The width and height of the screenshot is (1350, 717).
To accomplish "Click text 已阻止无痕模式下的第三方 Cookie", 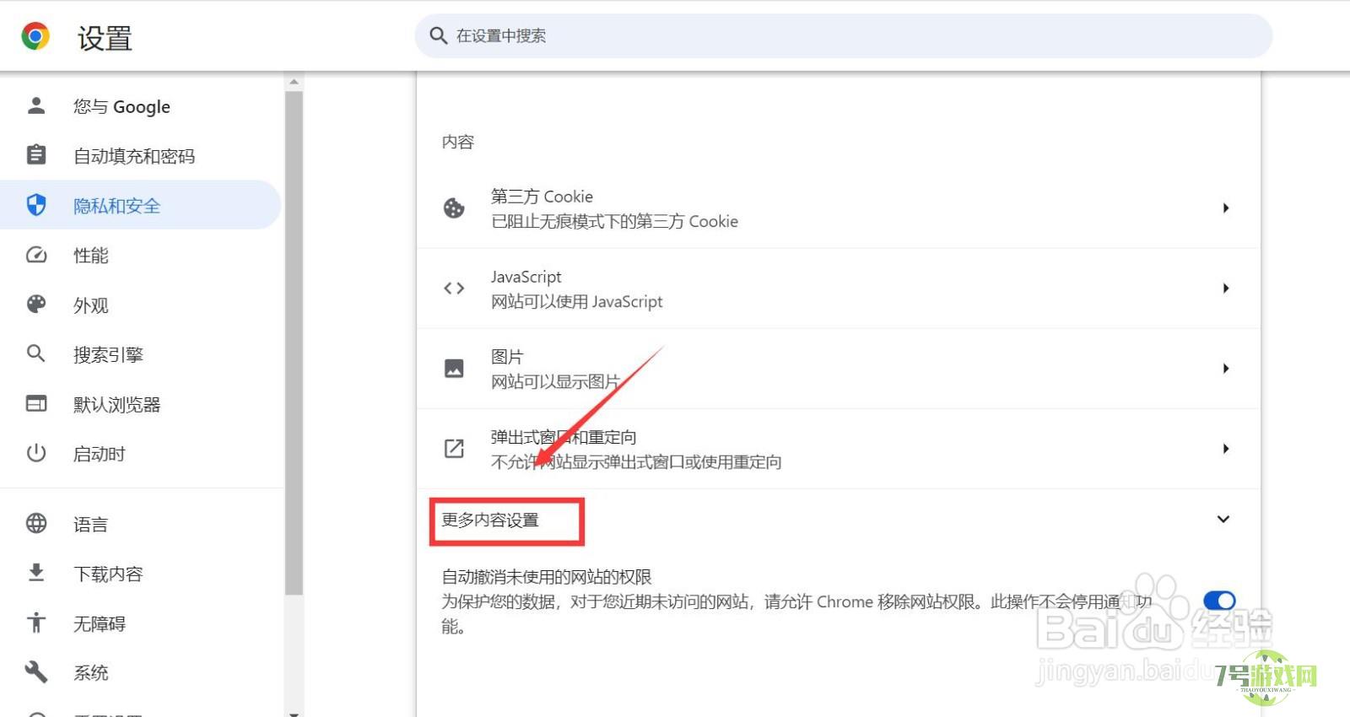I will 614,221.
